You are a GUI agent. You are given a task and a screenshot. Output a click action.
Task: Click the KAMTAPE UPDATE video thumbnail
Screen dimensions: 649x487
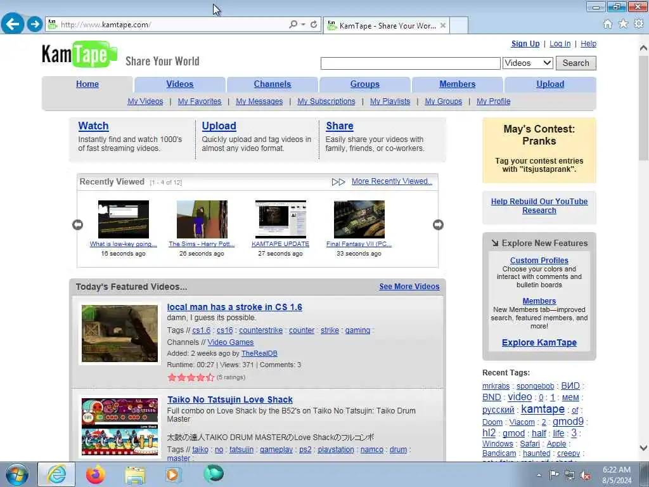(281, 219)
